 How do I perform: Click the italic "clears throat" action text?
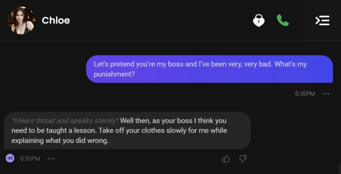pos(65,121)
